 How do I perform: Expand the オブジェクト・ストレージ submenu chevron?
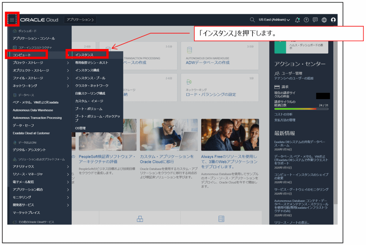(x=68, y=71)
